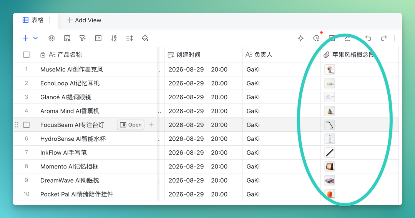
Task: Click the filter icon in toolbar
Action: click(83, 38)
